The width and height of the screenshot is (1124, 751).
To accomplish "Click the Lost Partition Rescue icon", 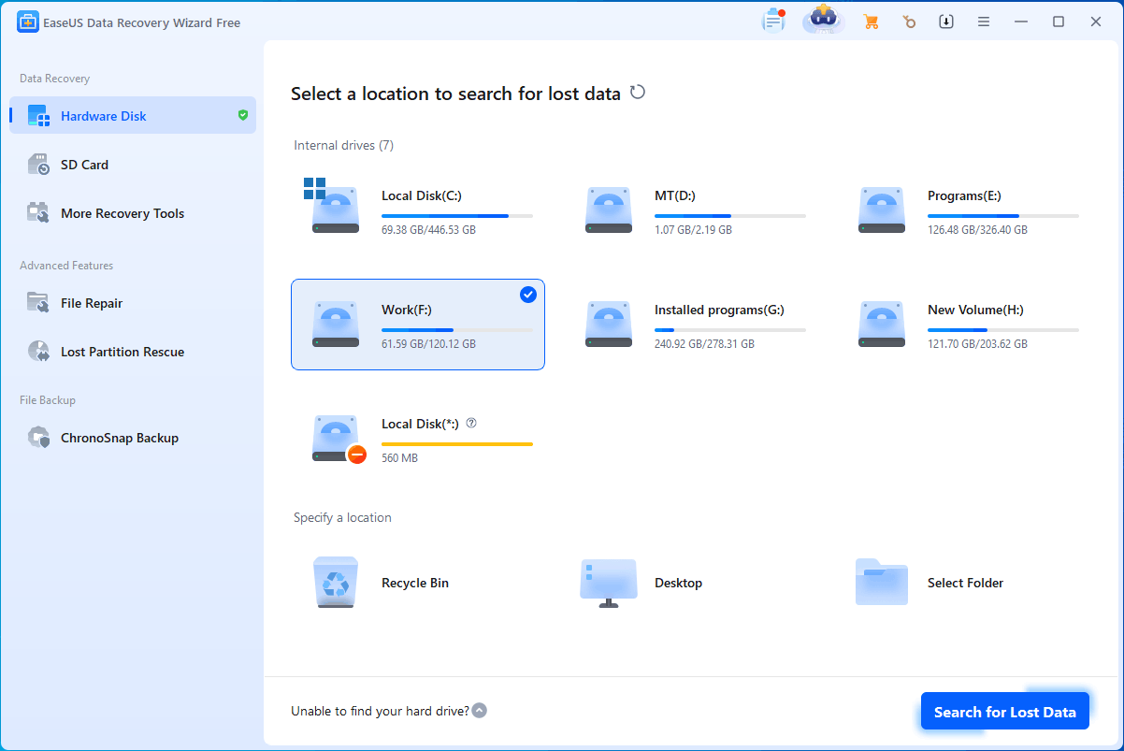I will [38, 352].
